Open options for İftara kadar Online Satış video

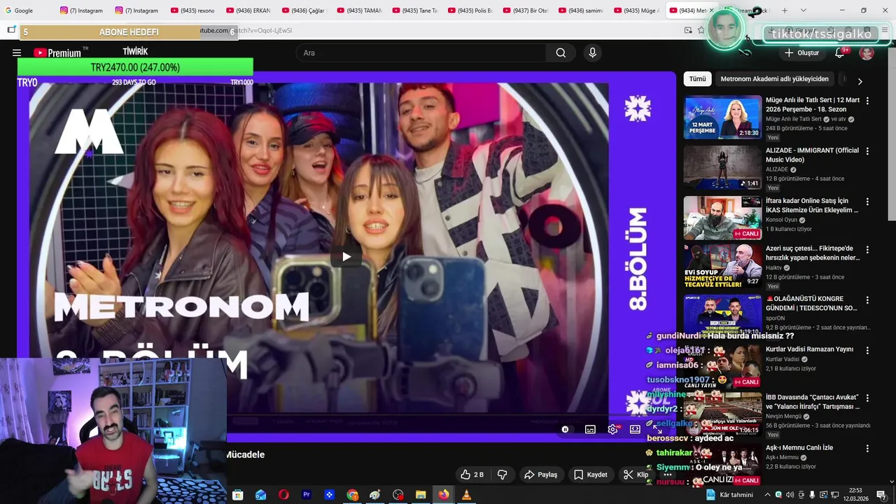coord(867,202)
